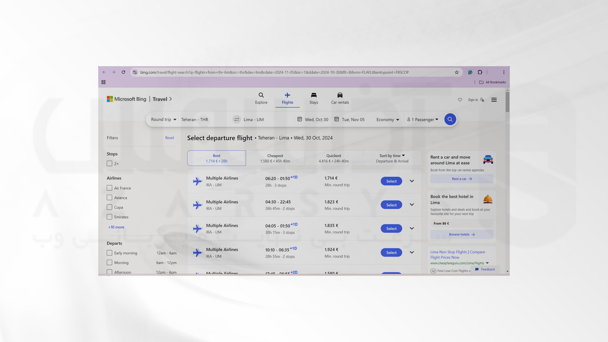
Task: Open the All Bookmarks folder
Action: pos(492,82)
